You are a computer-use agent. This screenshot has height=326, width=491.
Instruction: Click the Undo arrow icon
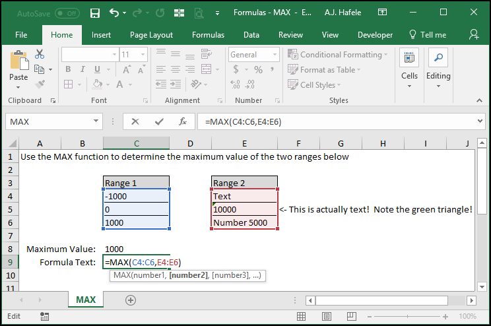point(114,13)
